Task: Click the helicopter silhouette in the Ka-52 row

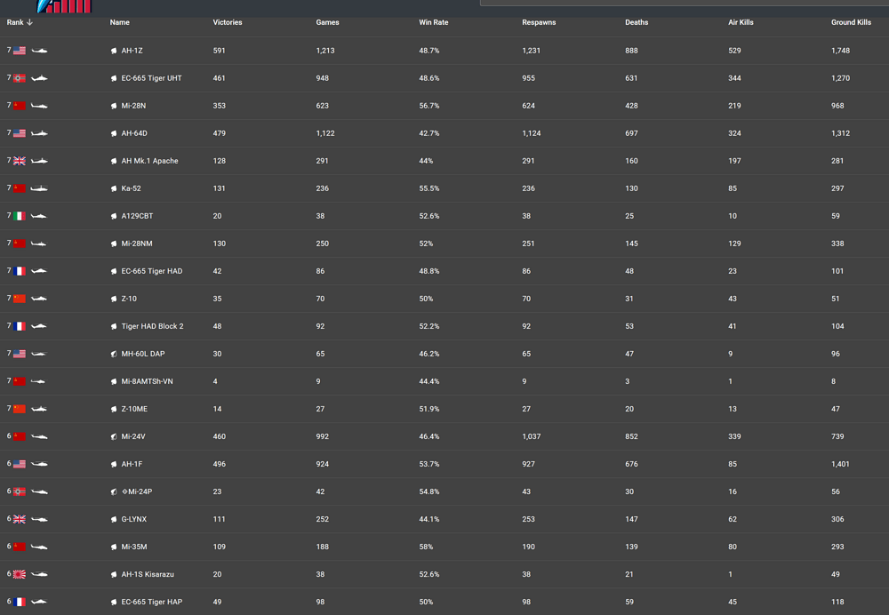Action: click(x=39, y=188)
